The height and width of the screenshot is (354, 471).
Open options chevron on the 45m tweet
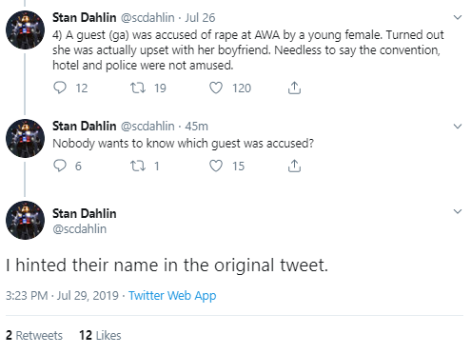458,127
